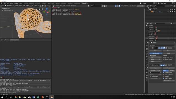
Task: Open the Add Modifier dropdown
Action: click(x=162, y=45)
